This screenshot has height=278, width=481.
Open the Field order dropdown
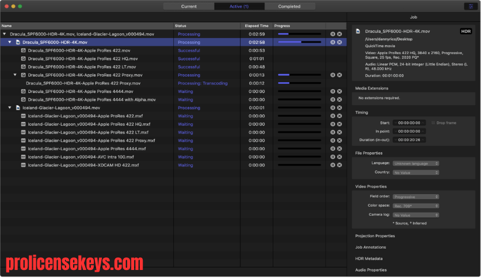pos(415,197)
